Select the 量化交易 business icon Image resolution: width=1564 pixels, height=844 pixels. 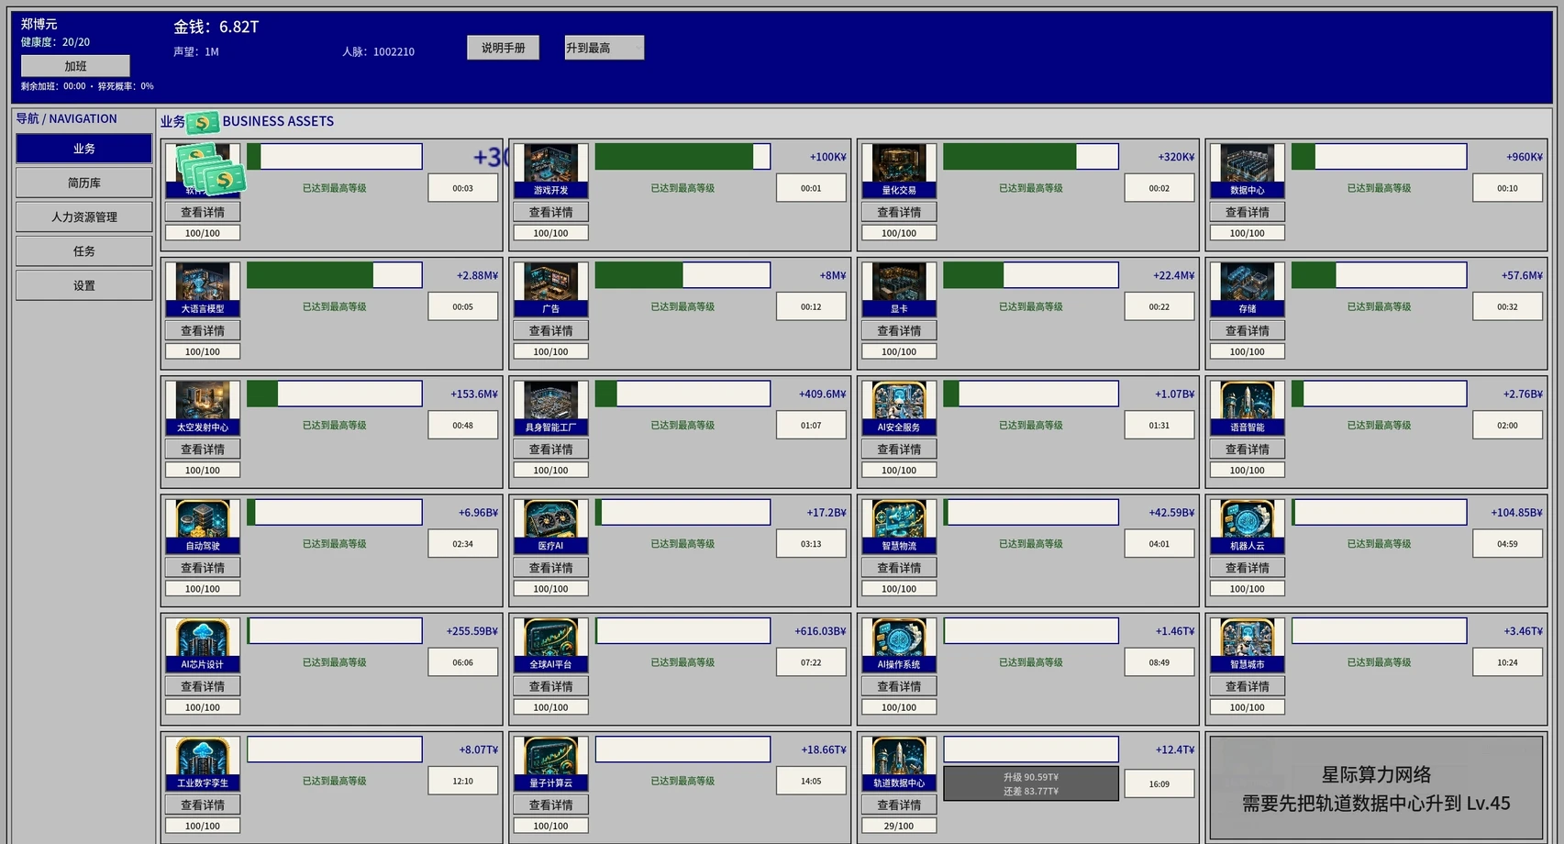click(x=899, y=171)
